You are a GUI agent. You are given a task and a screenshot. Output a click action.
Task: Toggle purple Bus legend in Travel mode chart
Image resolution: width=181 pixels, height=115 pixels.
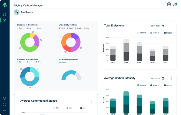[x=29, y=28]
